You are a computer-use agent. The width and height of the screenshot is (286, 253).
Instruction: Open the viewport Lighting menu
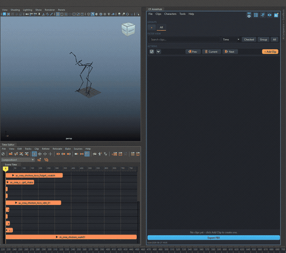coord(28,10)
